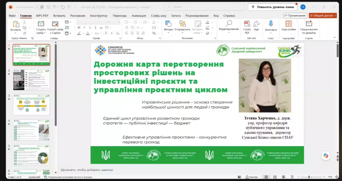This screenshot has height=181, width=342.
Task: Click the Диктофон microphone icon
Action: point(271,24)
